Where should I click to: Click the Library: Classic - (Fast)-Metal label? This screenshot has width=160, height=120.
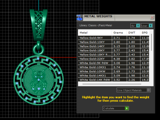click(96, 25)
